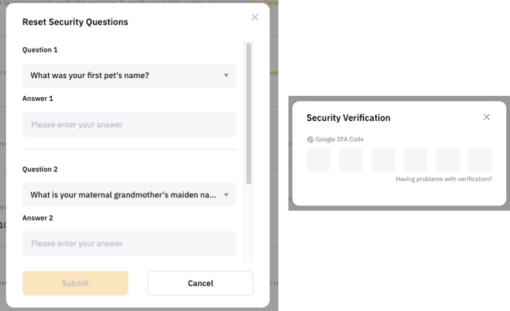The width and height of the screenshot is (510, 311).
Task: Select the first 2FA code digit box
Action: 319,160
